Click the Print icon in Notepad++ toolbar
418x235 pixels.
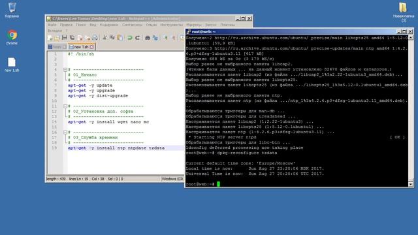pyautogui.click(x=95, y=38)
